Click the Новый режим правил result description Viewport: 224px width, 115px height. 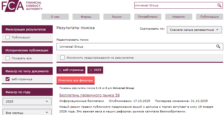coord(136,109)
